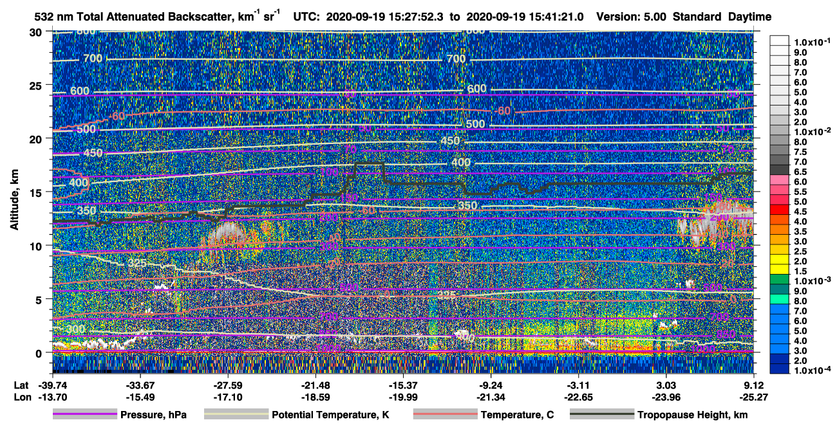Click latitude value 3.03

[x=666, y=385]
